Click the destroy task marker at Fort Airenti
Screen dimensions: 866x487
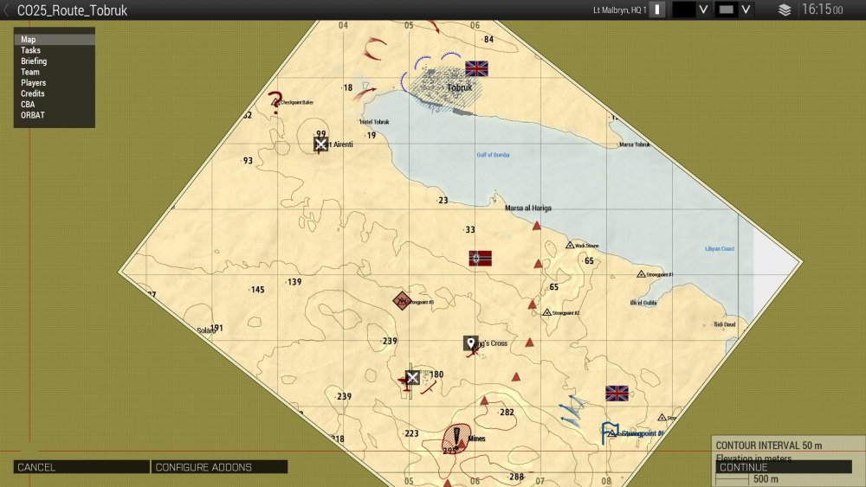point(321,144)
